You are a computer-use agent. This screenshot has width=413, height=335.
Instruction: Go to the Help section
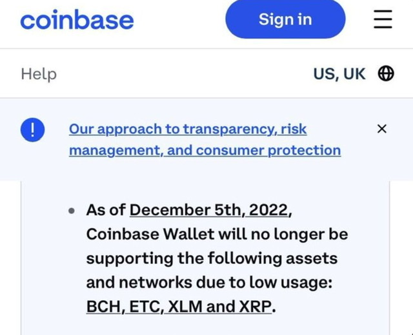39,74
